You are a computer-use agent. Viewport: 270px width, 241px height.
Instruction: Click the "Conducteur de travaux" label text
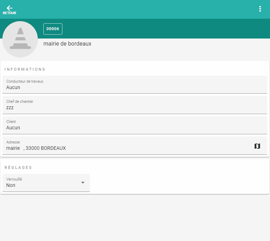pyautogui.click(x=25, y=81)
